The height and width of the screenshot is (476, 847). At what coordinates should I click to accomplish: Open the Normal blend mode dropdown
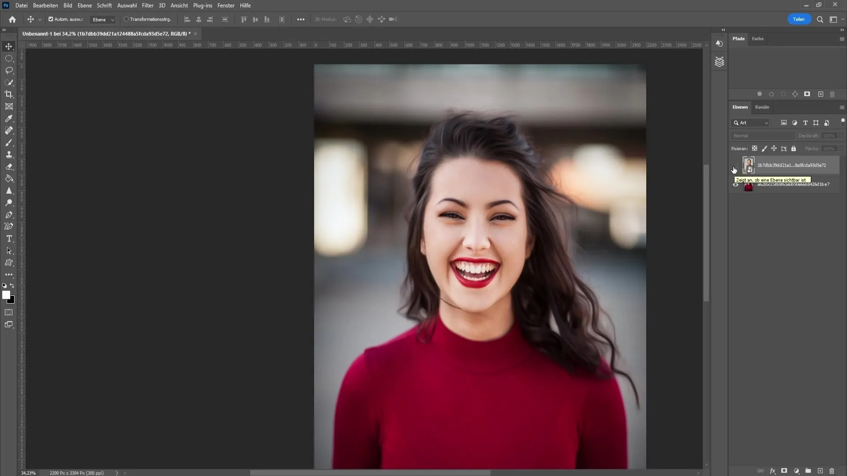(763, 136)
